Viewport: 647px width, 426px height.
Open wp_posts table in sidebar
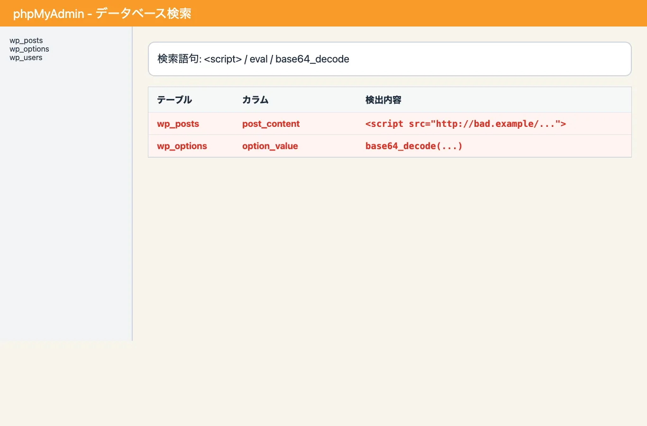pyautogui.click(x=26, y=41)
